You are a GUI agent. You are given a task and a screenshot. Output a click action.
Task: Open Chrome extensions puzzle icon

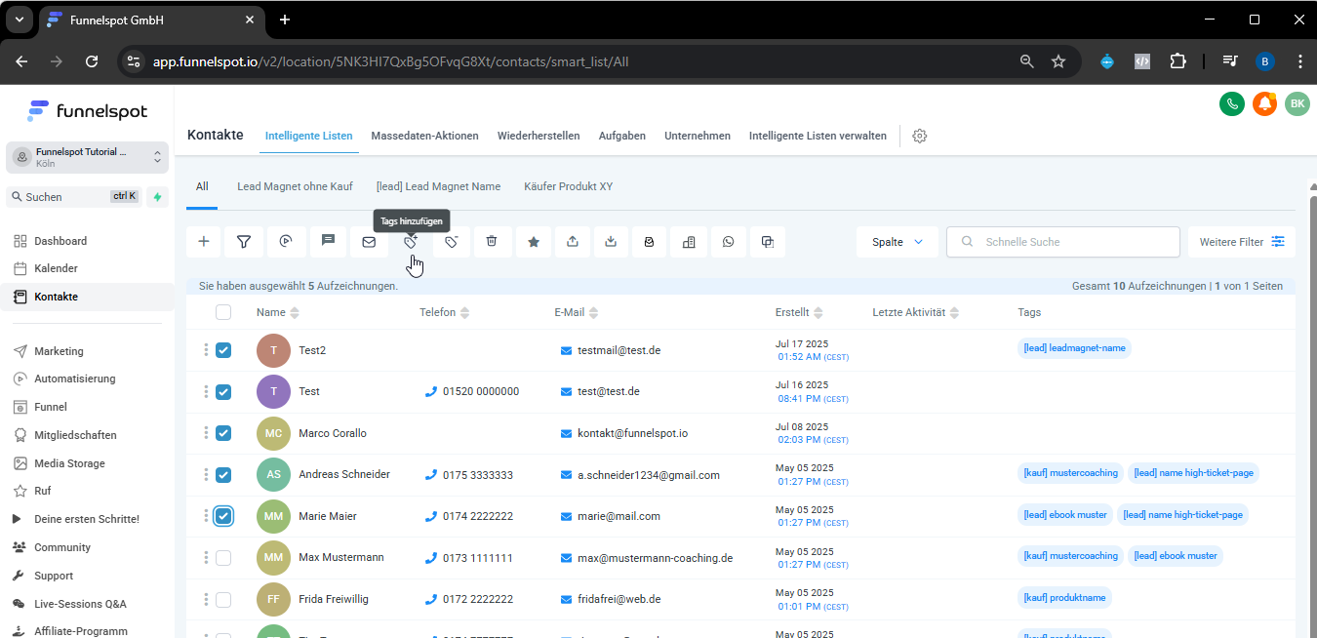pos(1177,60)
